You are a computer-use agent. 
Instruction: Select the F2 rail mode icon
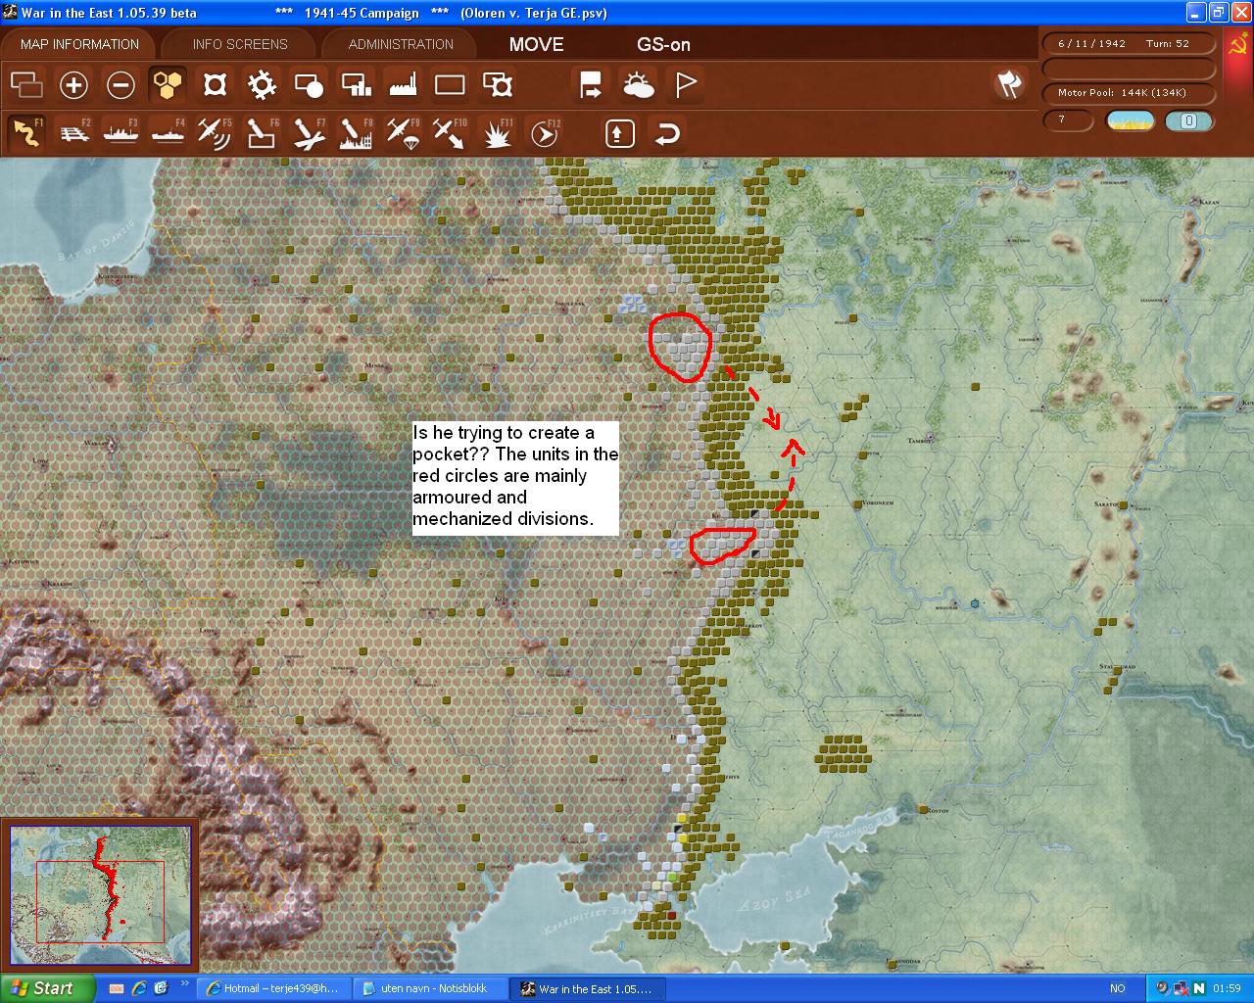click(73, 133)
